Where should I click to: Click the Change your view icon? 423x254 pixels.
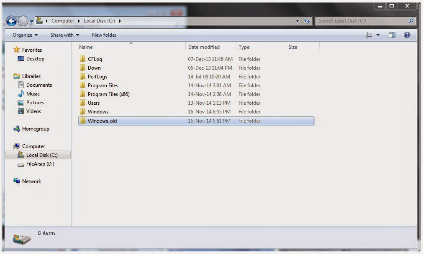pos(369,35)
